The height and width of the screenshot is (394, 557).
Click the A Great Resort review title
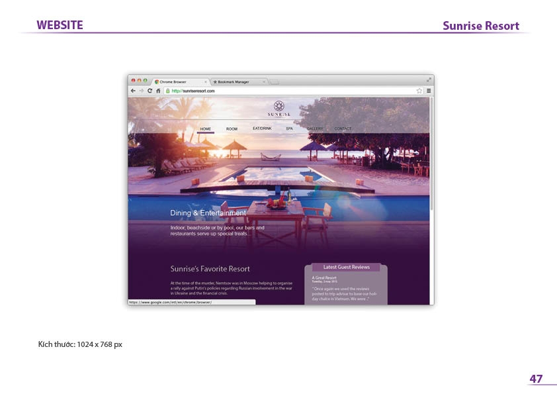tap(324, 277)
